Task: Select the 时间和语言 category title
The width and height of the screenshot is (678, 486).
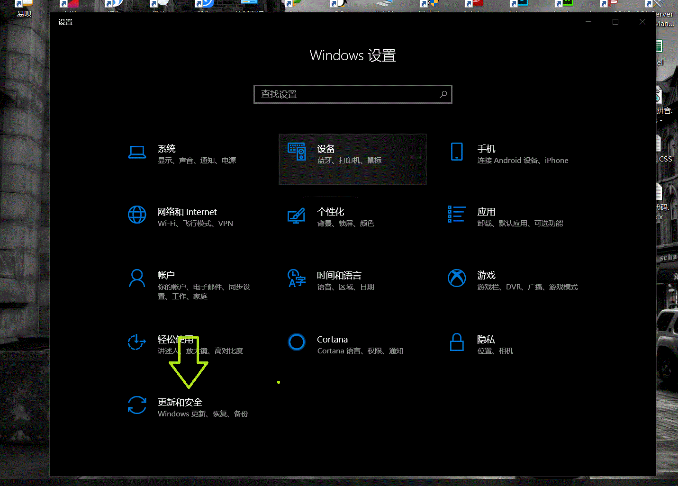Action: click(339, 275)
